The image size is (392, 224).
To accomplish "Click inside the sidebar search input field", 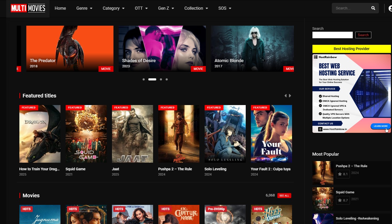I will click(x=332, y=35).
